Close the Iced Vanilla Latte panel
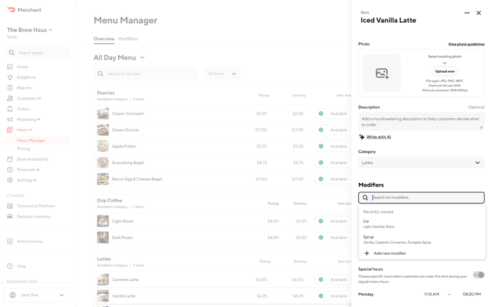 click(x=478, y=13)
